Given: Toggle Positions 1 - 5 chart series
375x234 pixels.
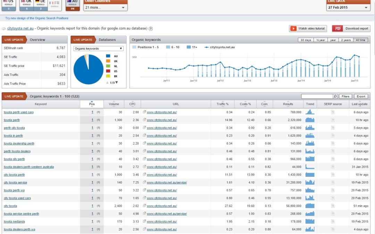Looking at the screenshot, I should click(x=145, y=47).
